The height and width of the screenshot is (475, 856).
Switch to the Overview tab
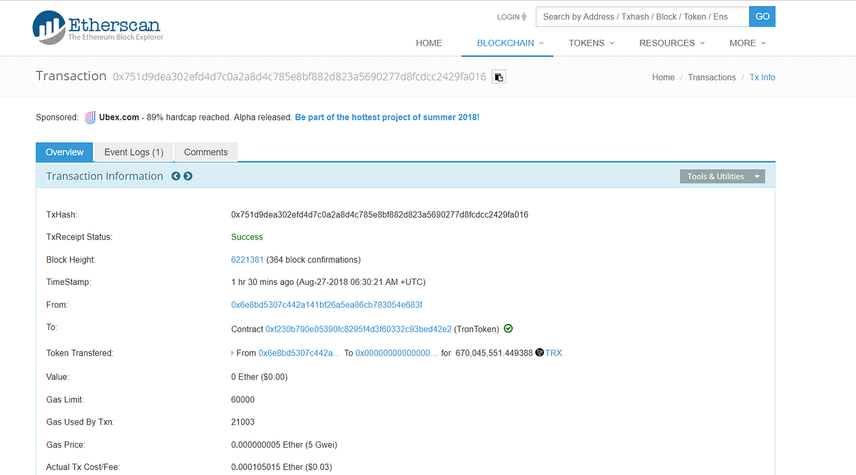65,152
